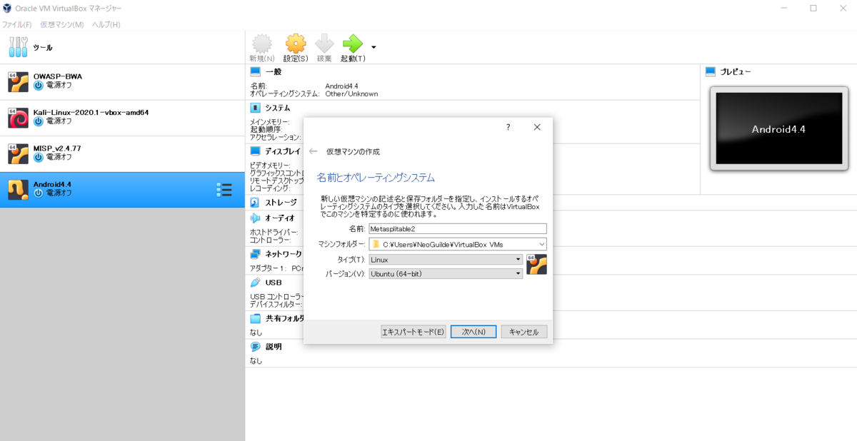
Task: Open the File (ファイル) menu
Action: tap(16, 24)
